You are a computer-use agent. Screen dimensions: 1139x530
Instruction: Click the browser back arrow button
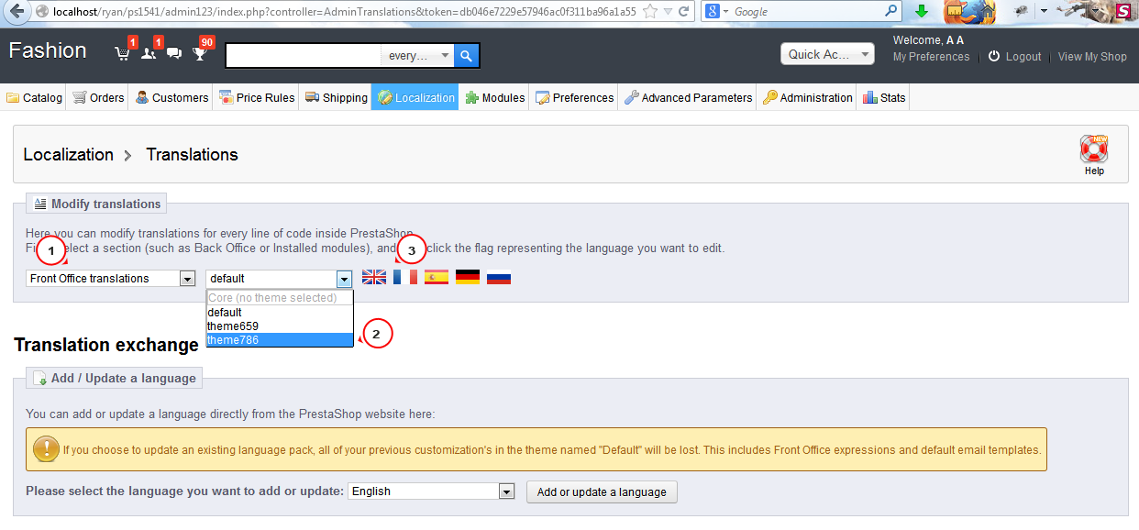click(17, 12)
